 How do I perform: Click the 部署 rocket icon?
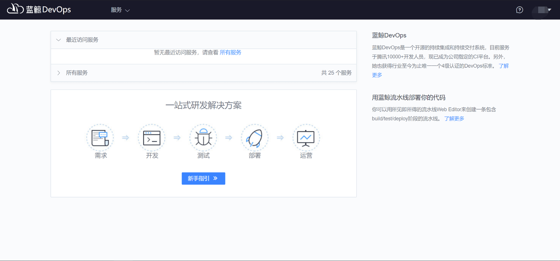255,138
